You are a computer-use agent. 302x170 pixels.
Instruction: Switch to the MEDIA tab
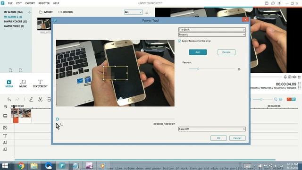(x=9, y=84)
